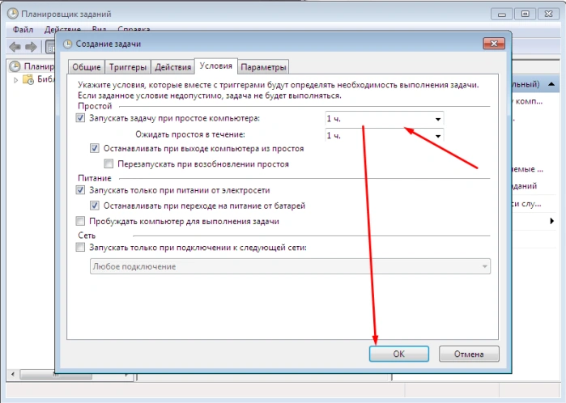The height and width of the screenshot is (403, 566).
Task: Expand the library tree node
Action: (x=16, y=80)
